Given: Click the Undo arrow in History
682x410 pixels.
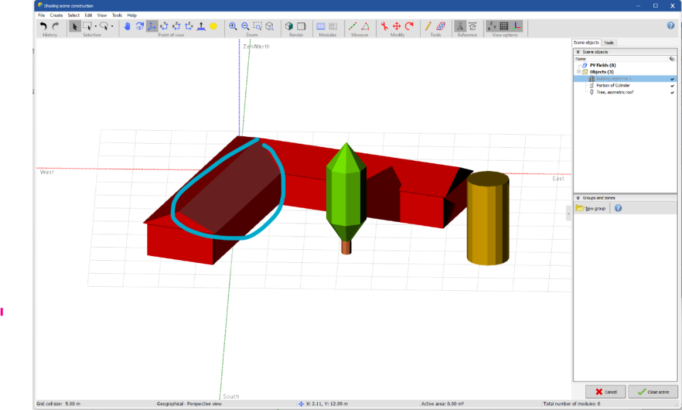Looking at the screenshot, I should tap(44, 26).
